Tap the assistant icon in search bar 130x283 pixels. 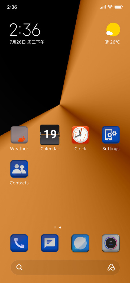[x=111, y=267]
